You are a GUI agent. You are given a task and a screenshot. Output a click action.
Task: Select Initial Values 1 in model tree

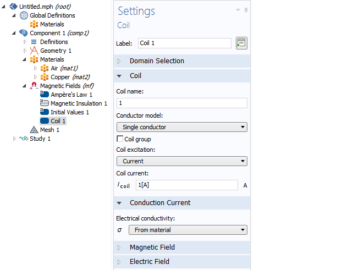[69, 112]
